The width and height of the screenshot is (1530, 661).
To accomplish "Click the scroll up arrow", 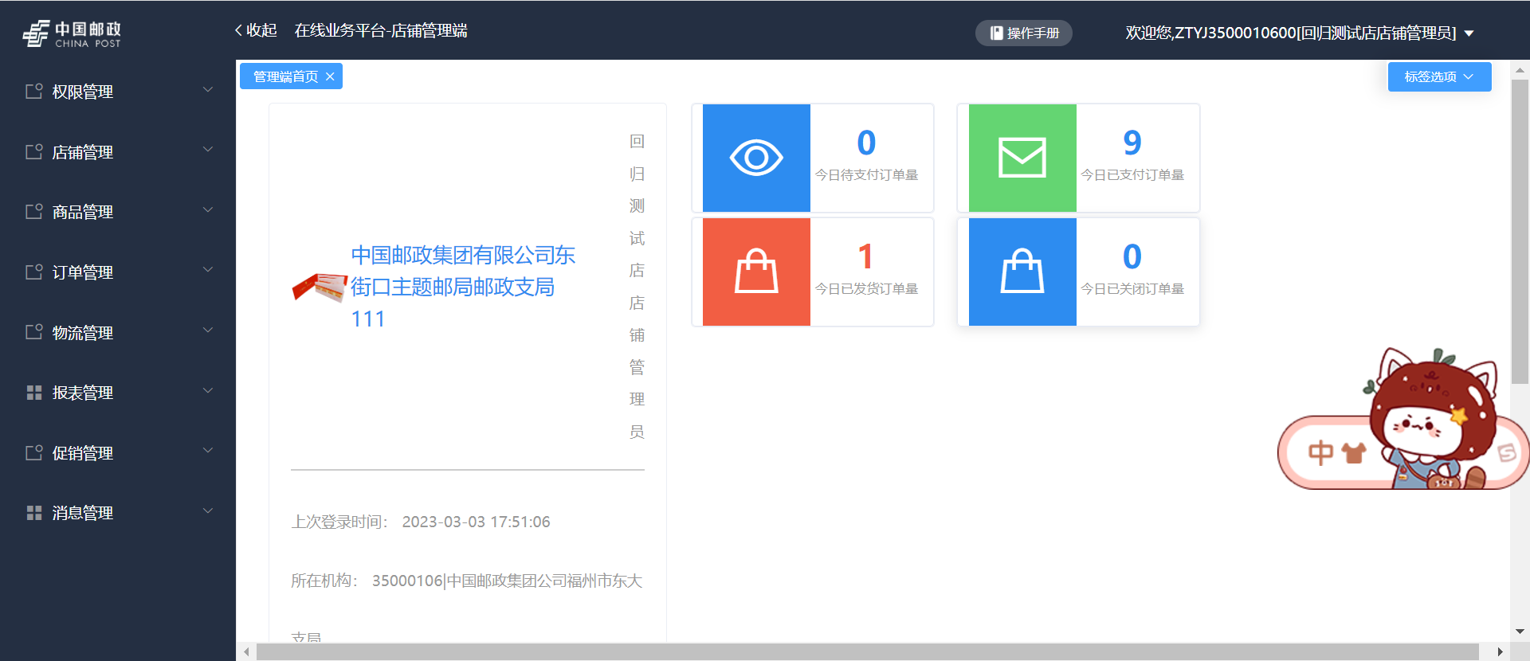I will click(x=1520, y=70).
